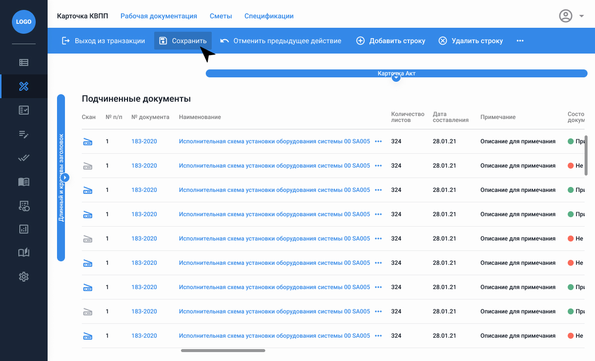Open the three-dots menu in the last row
The height and width of the screenshot is (361, 595).
pyautogui.click(x=378, y=336)
